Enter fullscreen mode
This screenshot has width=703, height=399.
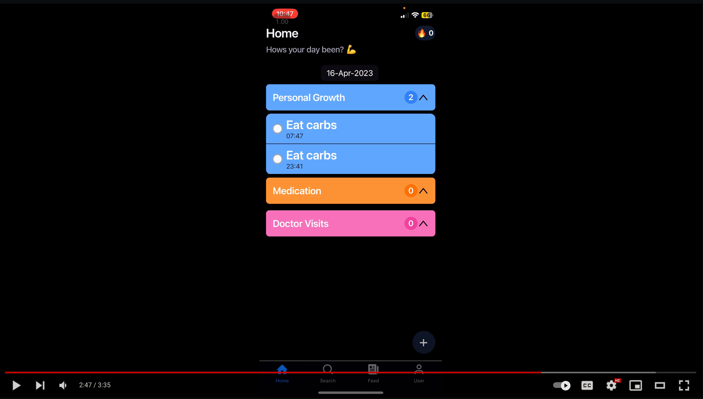click(x=684, y=385)
